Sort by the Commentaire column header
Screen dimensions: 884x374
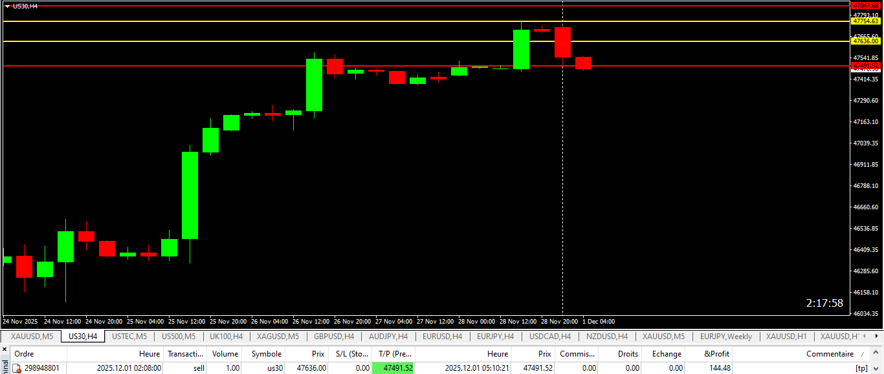[x=830, y=354]
